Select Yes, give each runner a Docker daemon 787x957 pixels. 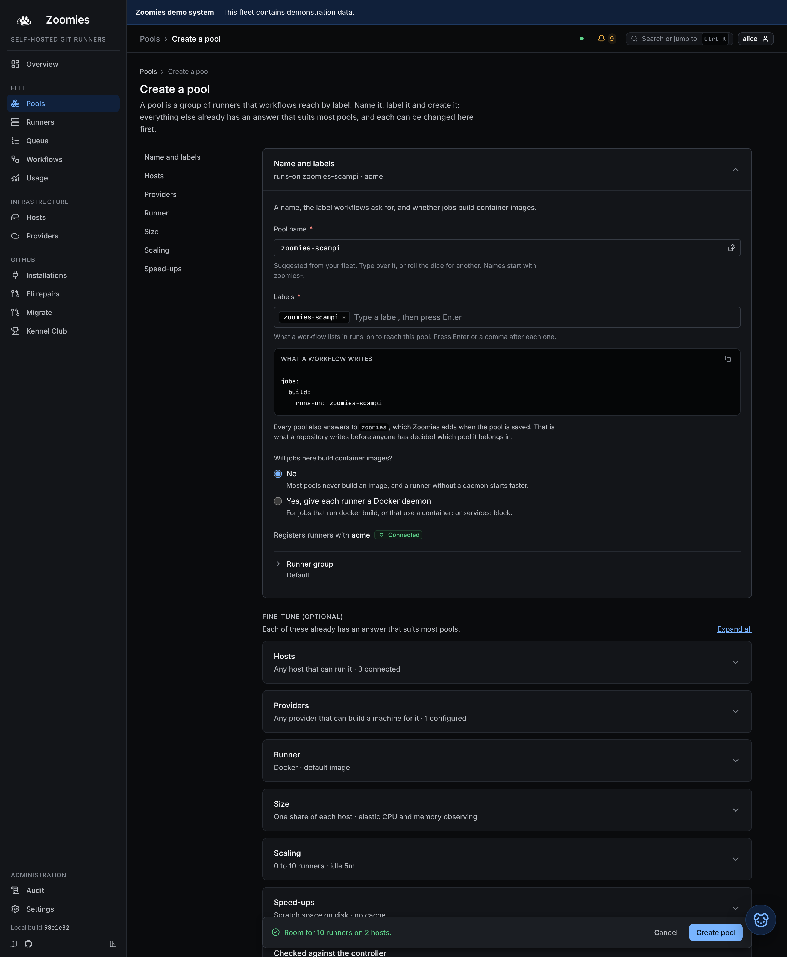[x=278, y=501]
